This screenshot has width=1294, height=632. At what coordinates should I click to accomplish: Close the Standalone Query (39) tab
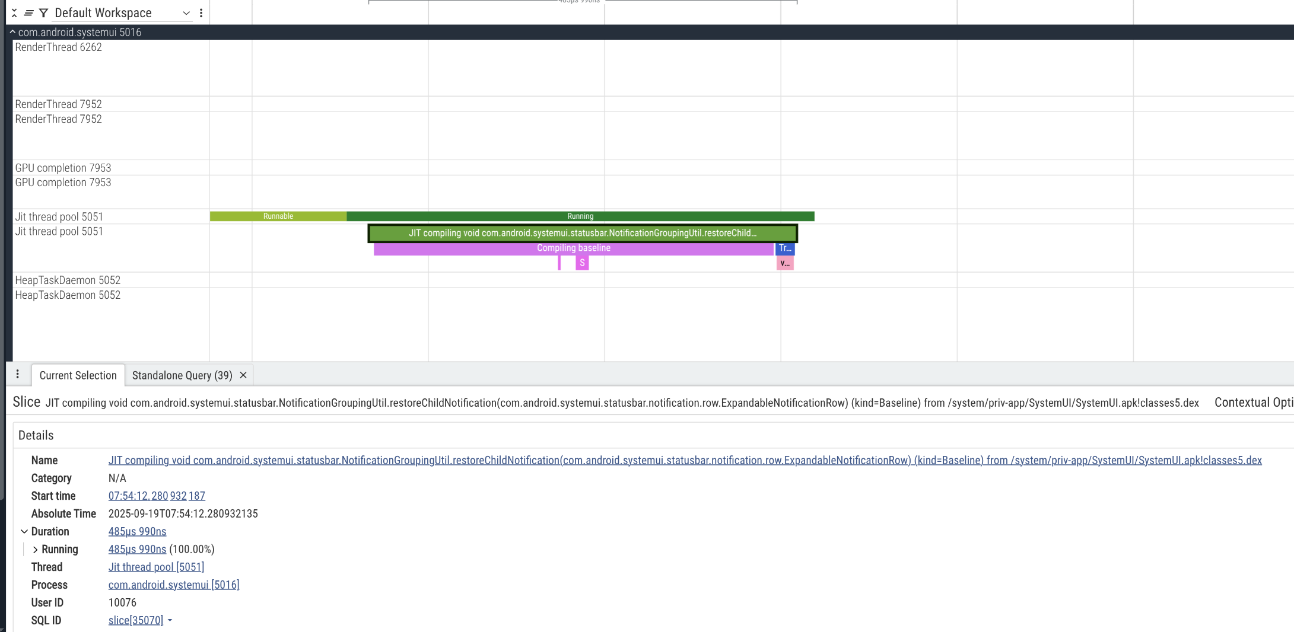(x=243, y=375)
